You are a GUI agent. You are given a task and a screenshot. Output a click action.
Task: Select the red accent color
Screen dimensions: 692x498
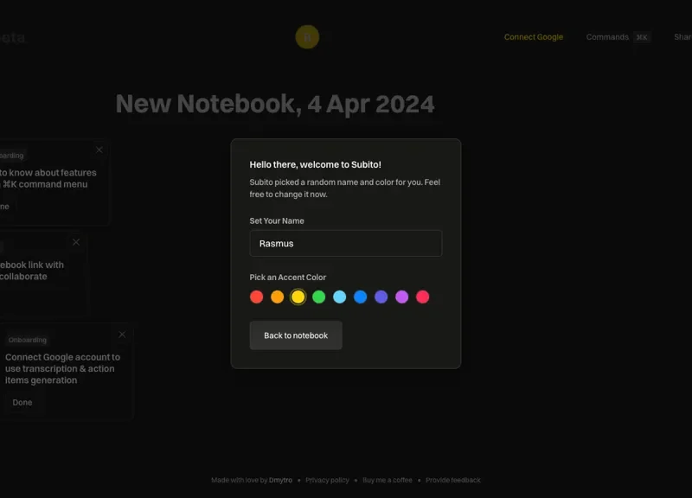[x=256, y=297]
